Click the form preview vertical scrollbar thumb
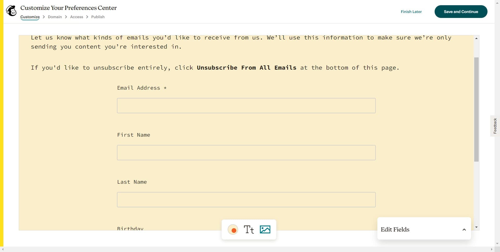The width and height of the screenshot is (500, 252). point(476,109)
